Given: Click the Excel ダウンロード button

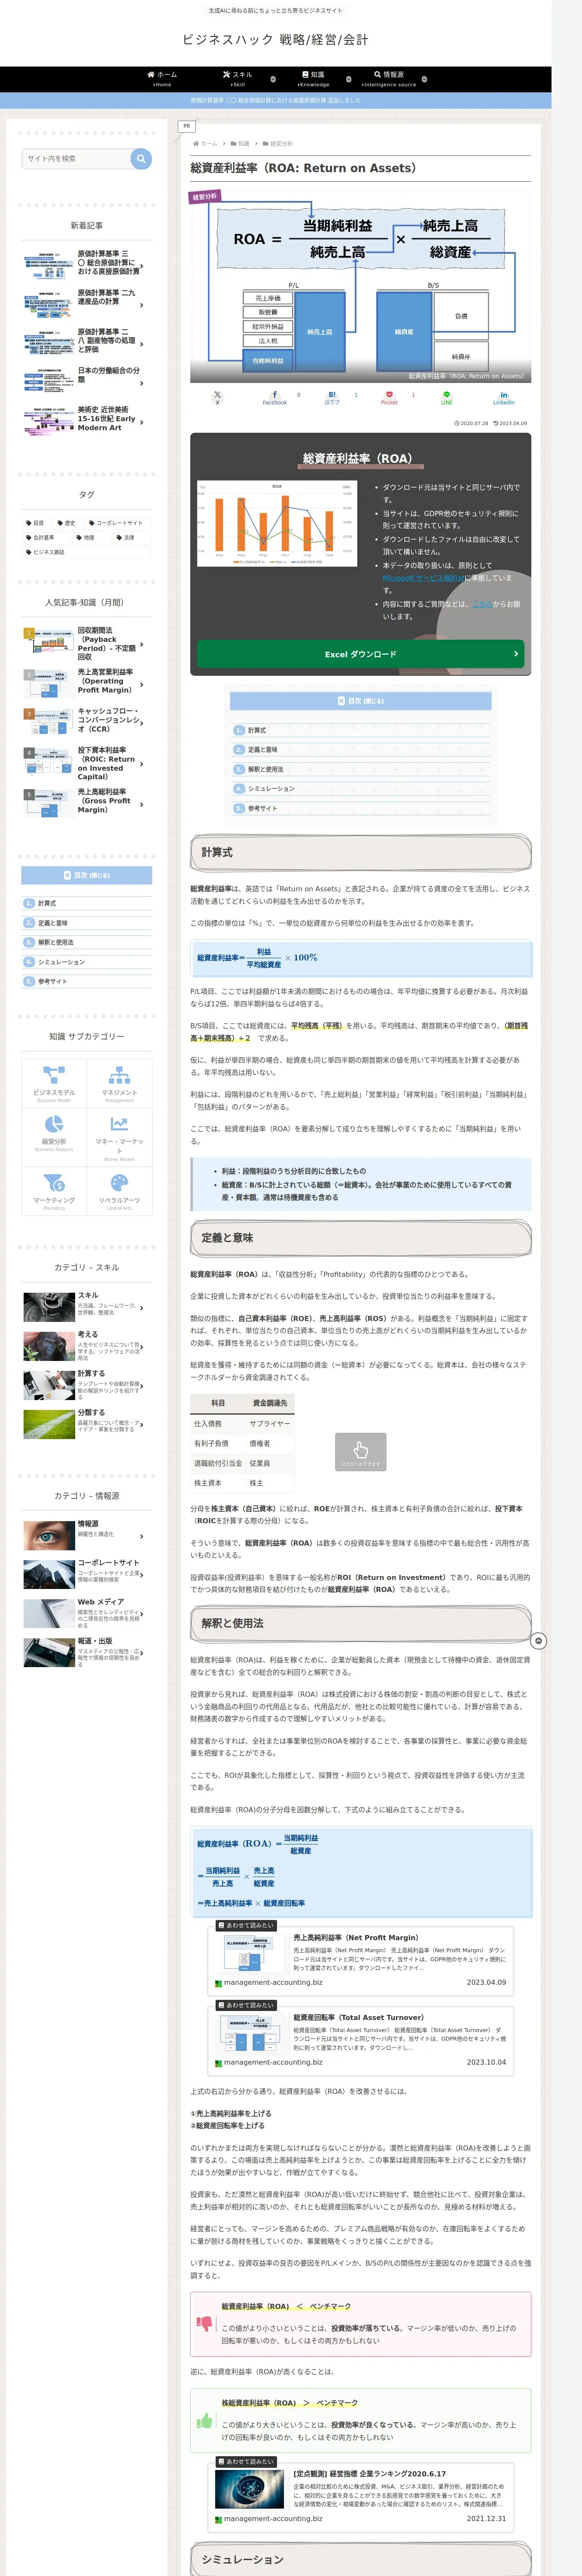Looking at the screenshot, I should click(360, 654).
